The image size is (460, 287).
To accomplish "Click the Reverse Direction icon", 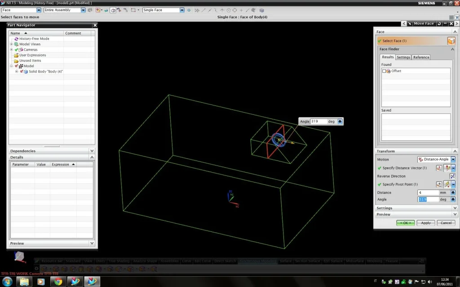I will [452, 176].
